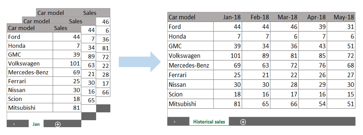Select GMC cell in Jan sheet
Viewport: 363px width, 135px height.
click(30, 55)
